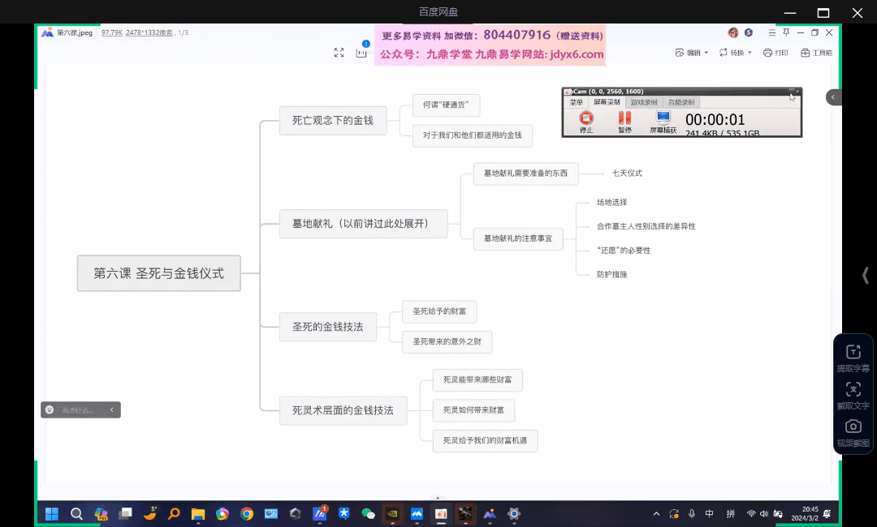Click the extract subtitles (提取字幕) icon
The image size is (877, 527).
[x=853, y=352]
